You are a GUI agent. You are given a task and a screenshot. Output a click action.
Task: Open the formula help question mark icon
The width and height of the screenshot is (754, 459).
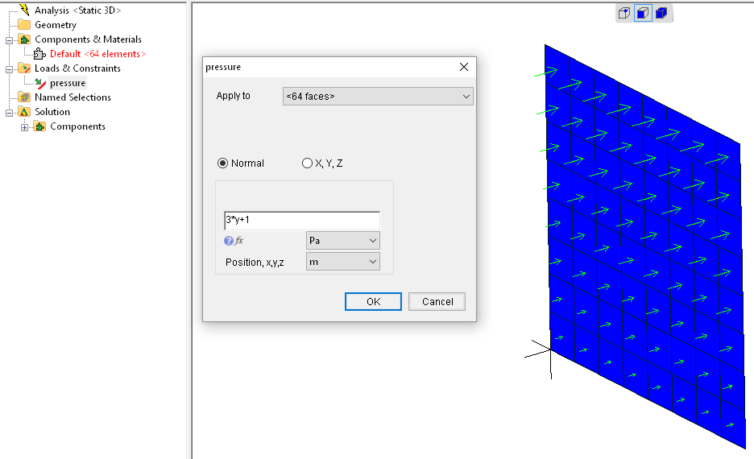pyautogui.click(x=229, y=241)
